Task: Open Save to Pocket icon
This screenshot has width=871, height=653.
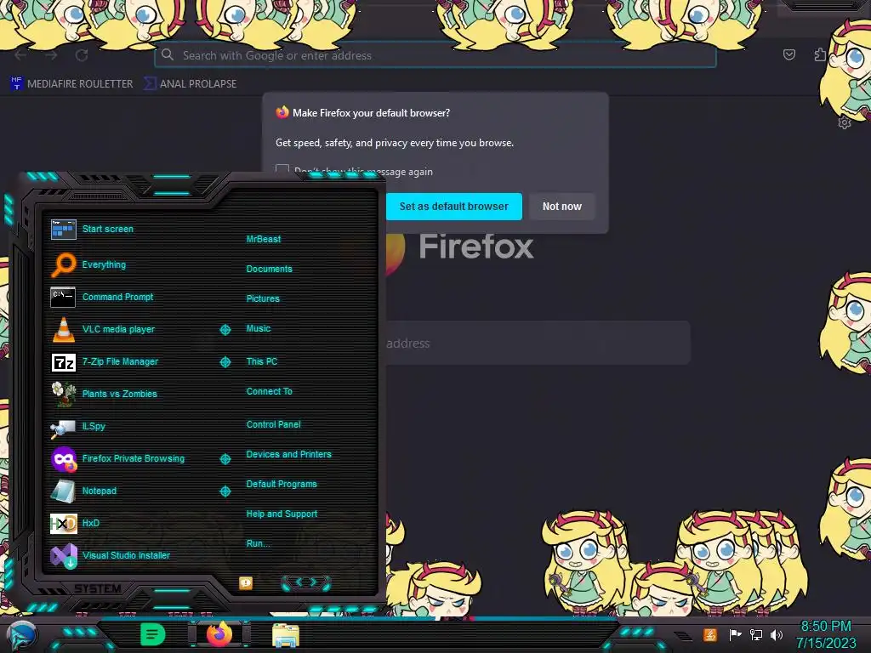Action: click(788, 54)
